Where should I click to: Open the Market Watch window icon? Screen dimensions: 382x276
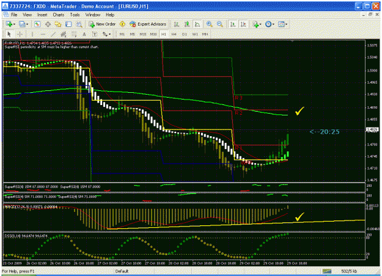37,24
